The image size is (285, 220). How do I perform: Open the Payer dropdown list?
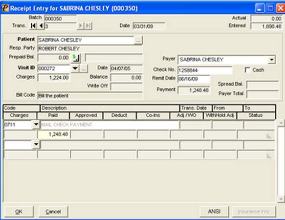click(x=271, y=60)
